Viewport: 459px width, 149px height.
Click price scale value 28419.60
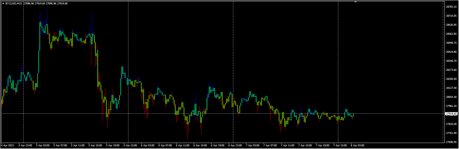[x=451, y=52]
